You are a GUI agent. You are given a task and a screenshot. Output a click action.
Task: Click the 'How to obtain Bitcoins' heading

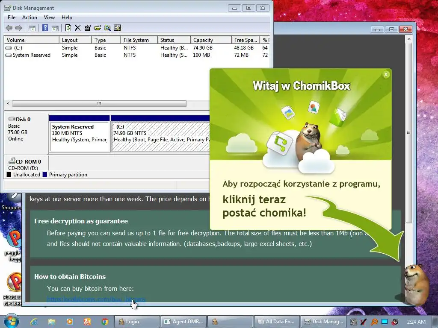point(70,277)
